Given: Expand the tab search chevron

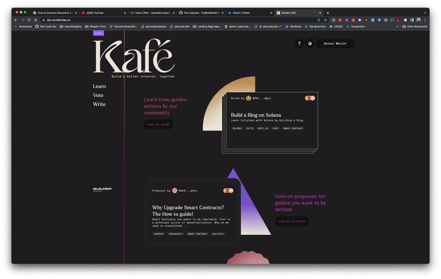Looking at the screenshot, I should [x=425, y=13].
